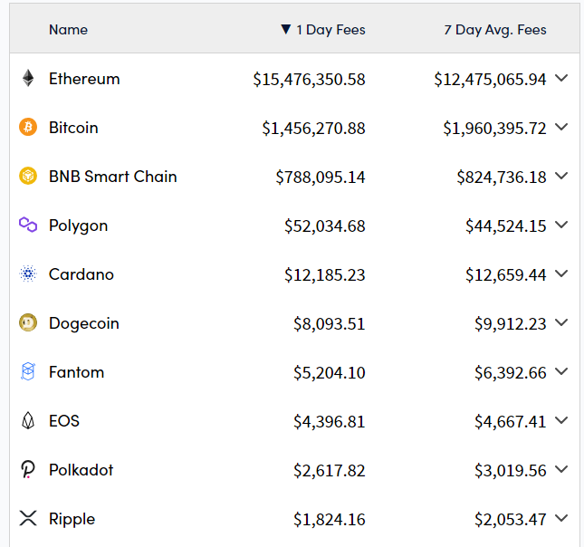584x547 pixels.
Task: Click the Dogecoin coin icon
Action: (28, 322)
